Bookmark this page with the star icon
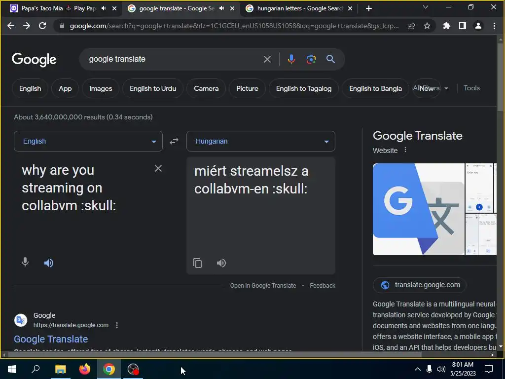Screen dimensions: 505x379 pos(427,26)
